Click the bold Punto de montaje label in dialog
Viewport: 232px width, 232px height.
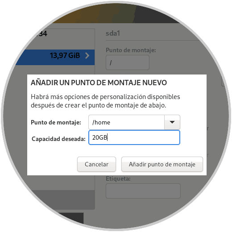pyautogui.click(x=56, y=122)
